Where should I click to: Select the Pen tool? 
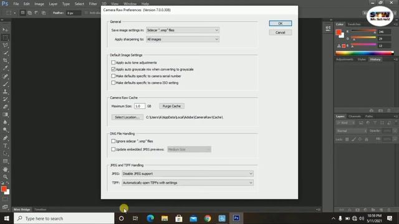click(x=5, y=138)
